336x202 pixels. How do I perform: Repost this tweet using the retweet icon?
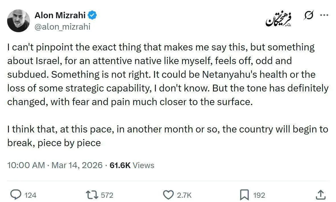point(92,195)
